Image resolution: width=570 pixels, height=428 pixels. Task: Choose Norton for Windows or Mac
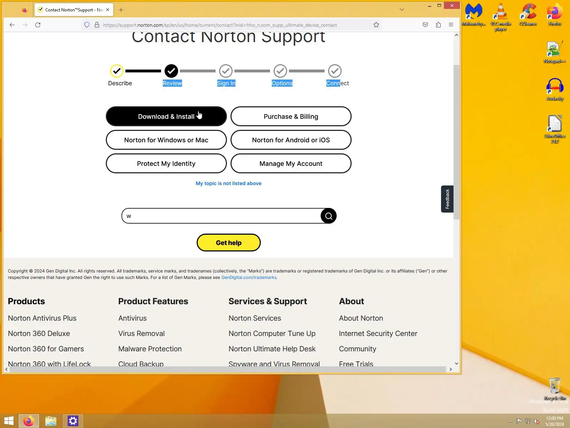(x=166, y=140)
